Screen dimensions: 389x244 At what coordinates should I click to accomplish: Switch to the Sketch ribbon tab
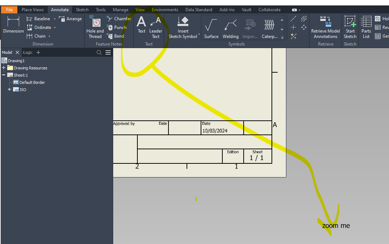point(82,9)
